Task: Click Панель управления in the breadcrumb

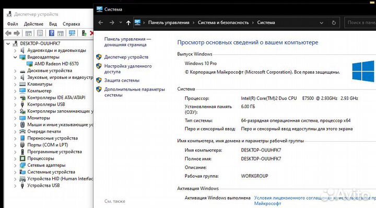Action: [x=169, y=22]
